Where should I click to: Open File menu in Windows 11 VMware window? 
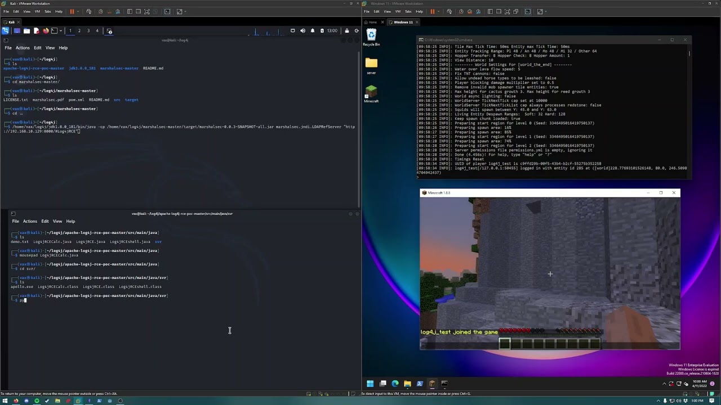coord(367,11)
